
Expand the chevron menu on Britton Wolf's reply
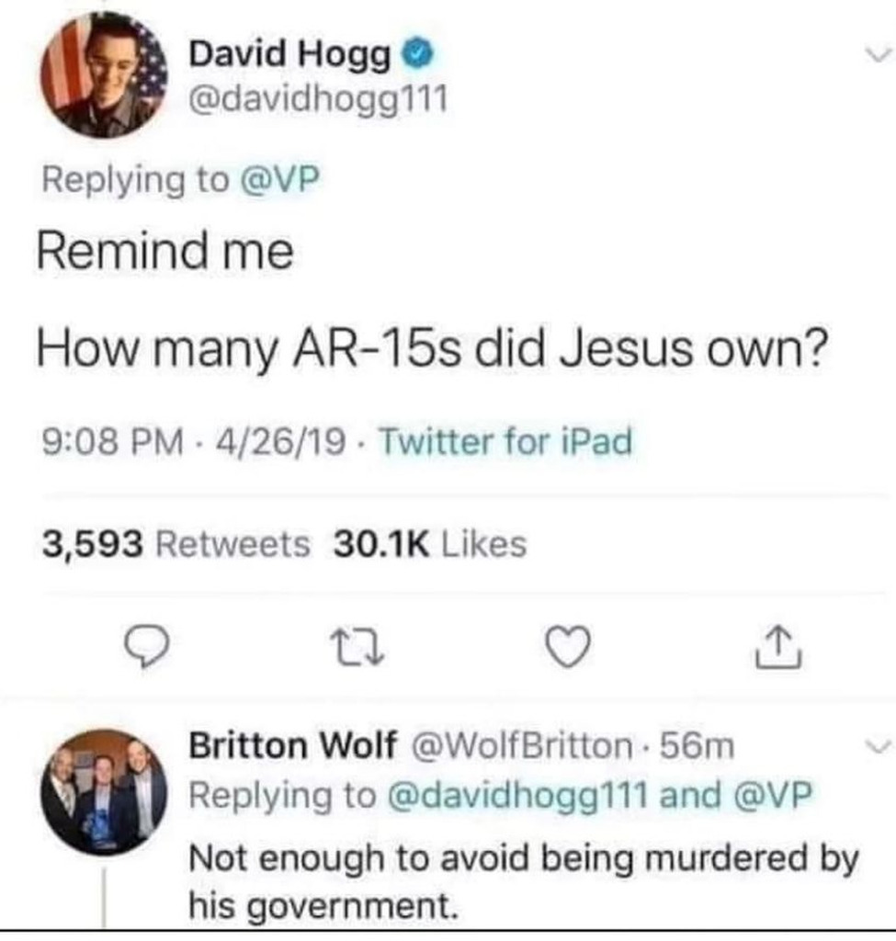878,746
